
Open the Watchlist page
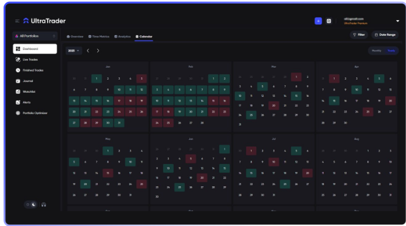click(29, 92)
